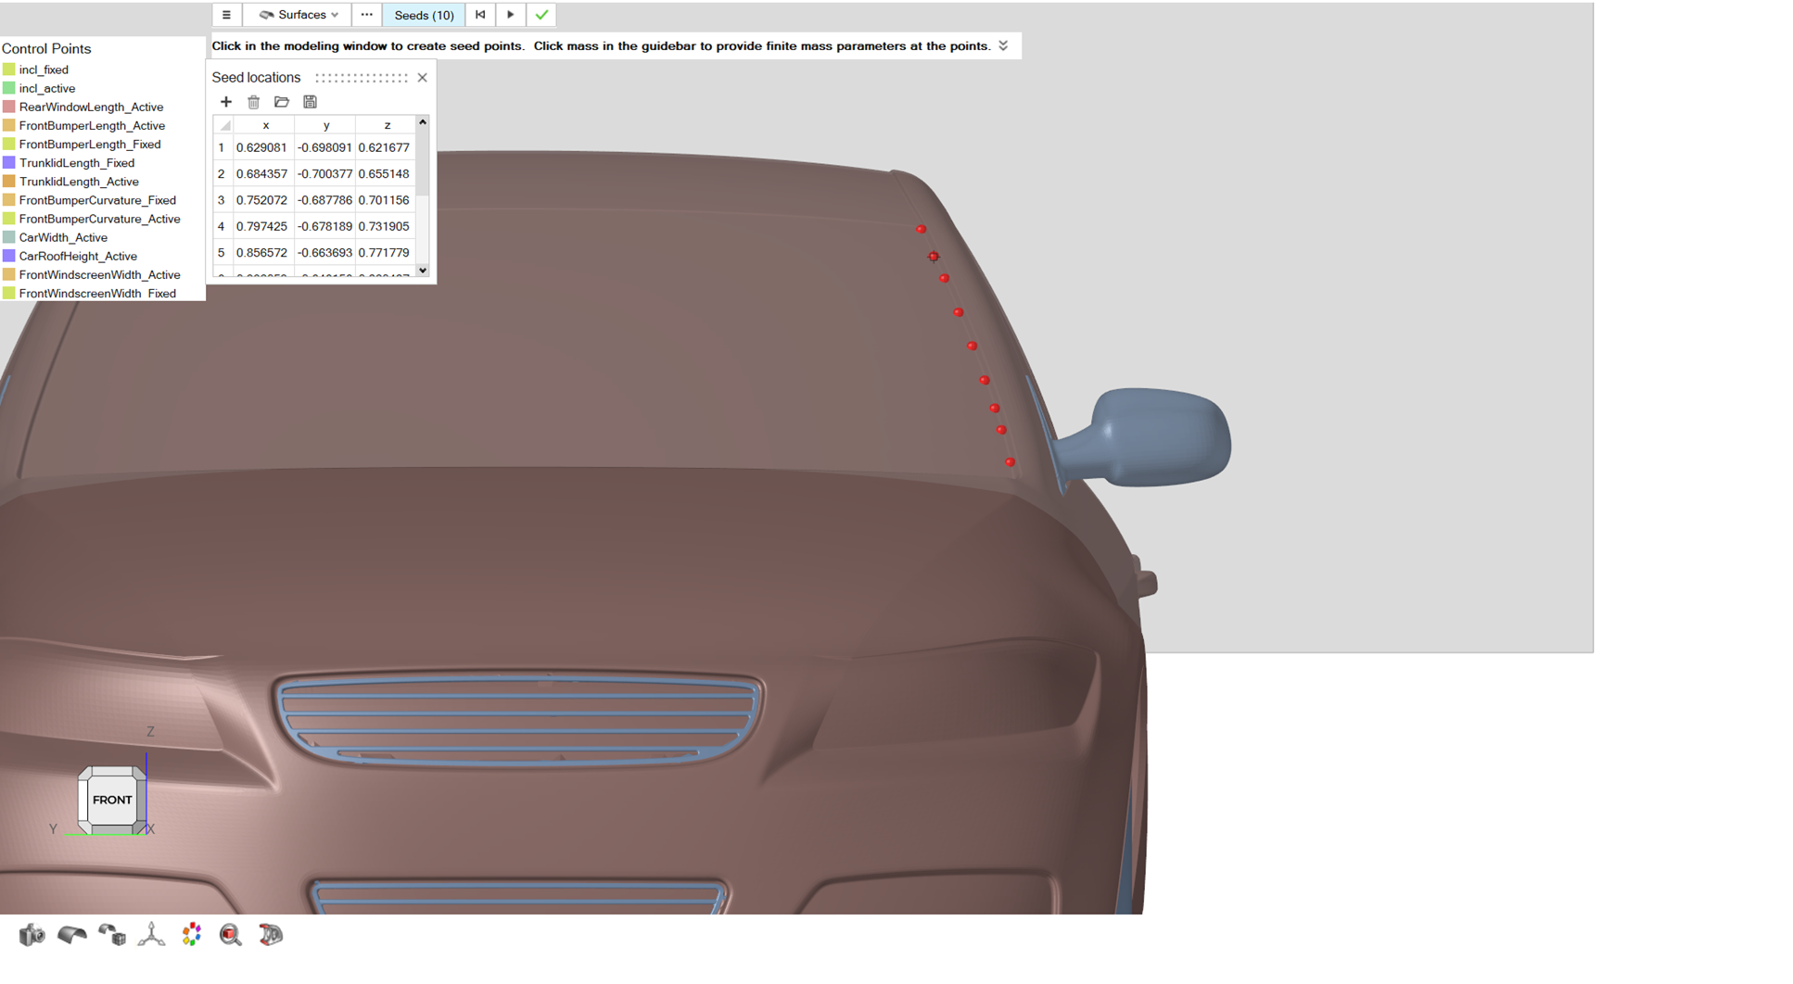Open seed locations from file folder icon
The image size is (1793, 984).
[282, 102]
